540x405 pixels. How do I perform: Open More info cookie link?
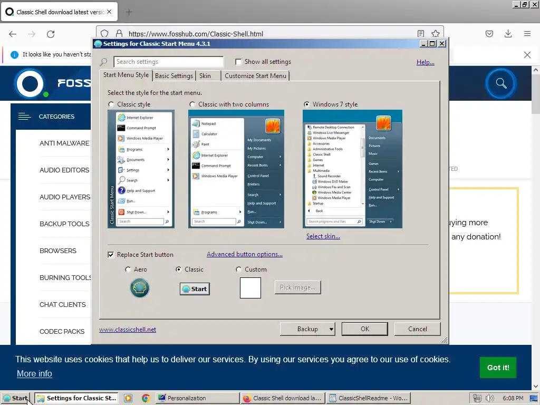point(34,374)
